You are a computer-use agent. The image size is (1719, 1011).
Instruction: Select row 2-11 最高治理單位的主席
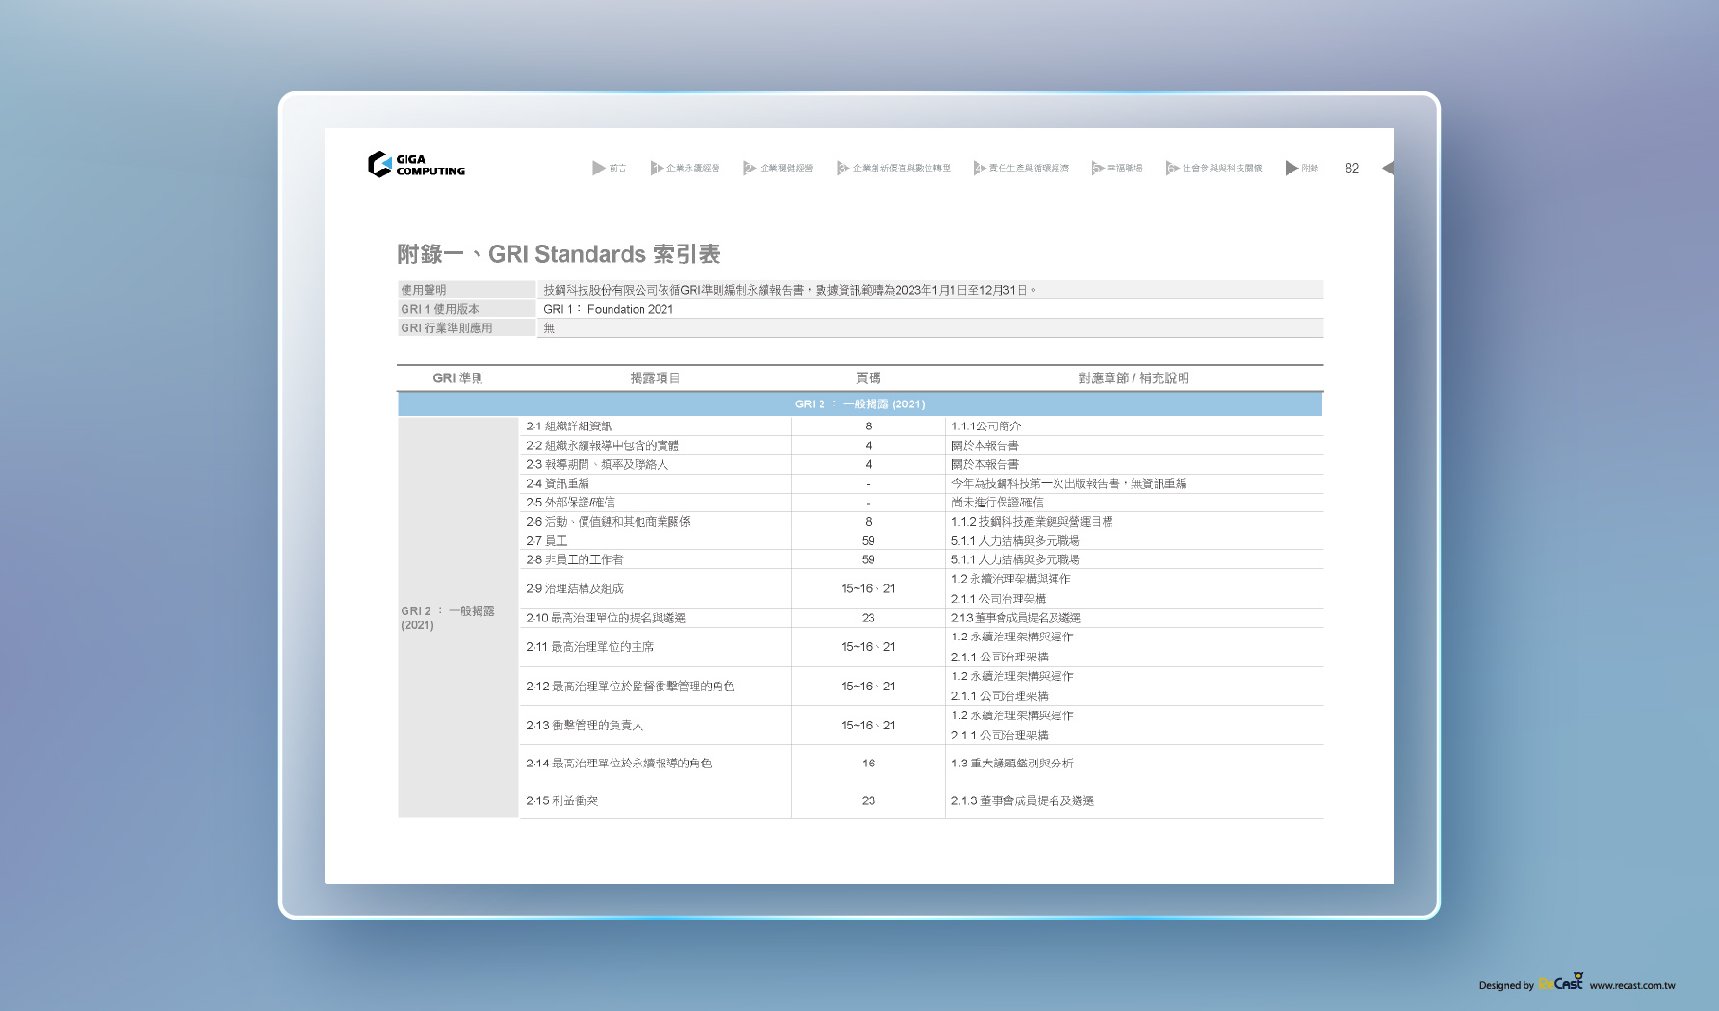click(922, 647)
